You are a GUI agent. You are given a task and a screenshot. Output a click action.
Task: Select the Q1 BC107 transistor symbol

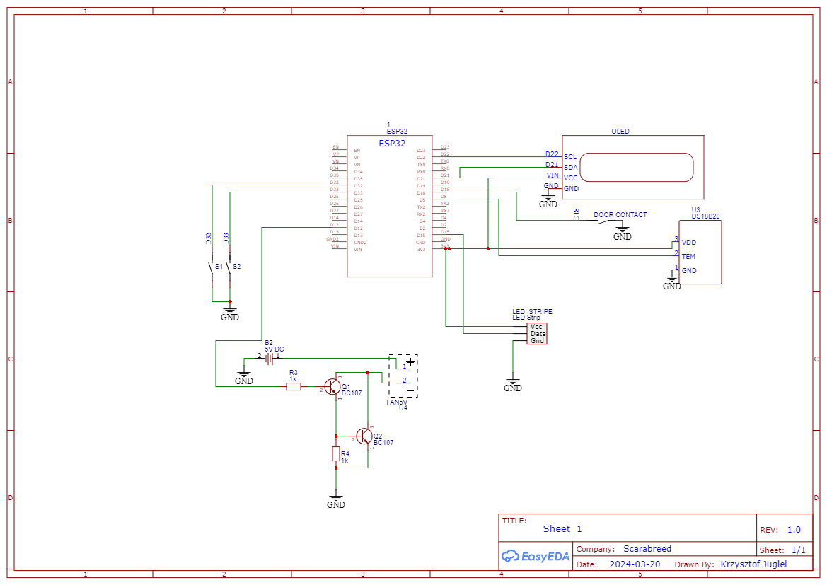click(334, 387)
